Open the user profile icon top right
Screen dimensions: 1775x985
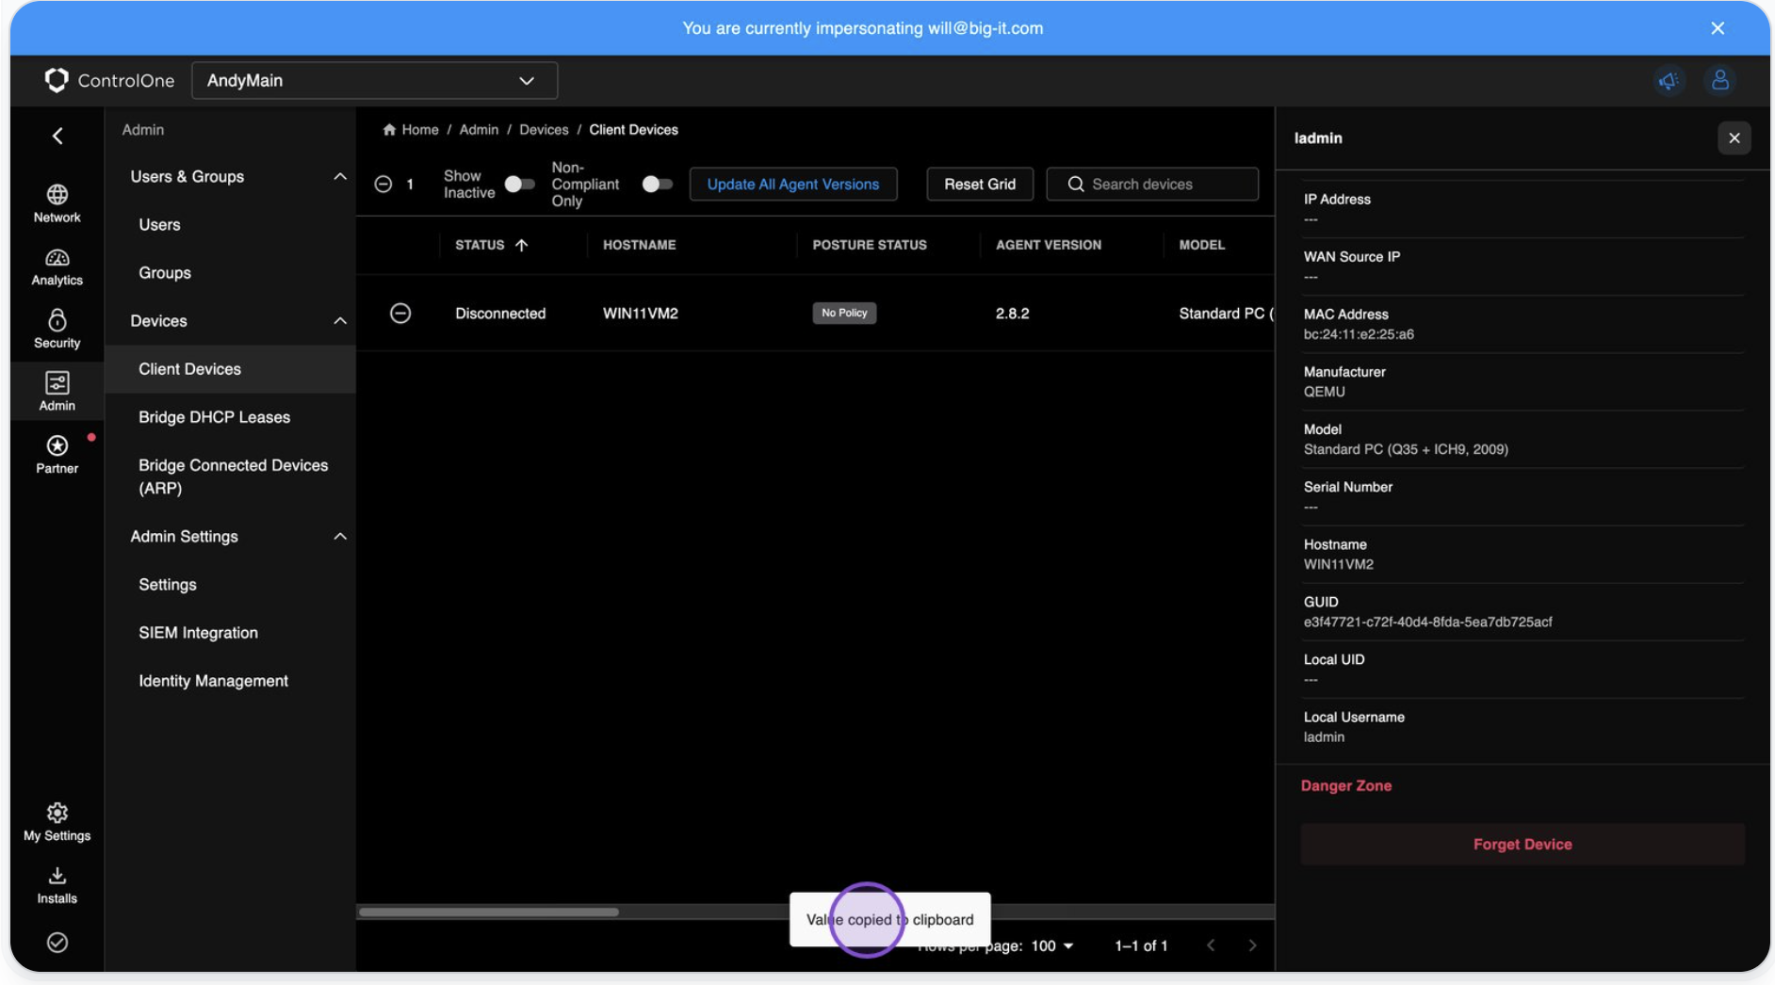1720,80
